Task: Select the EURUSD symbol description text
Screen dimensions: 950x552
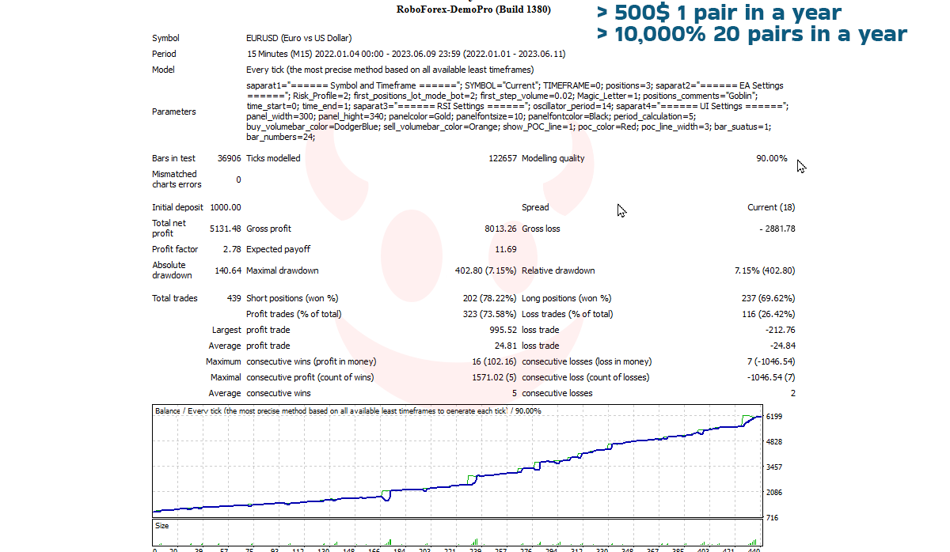Action: 299,38
